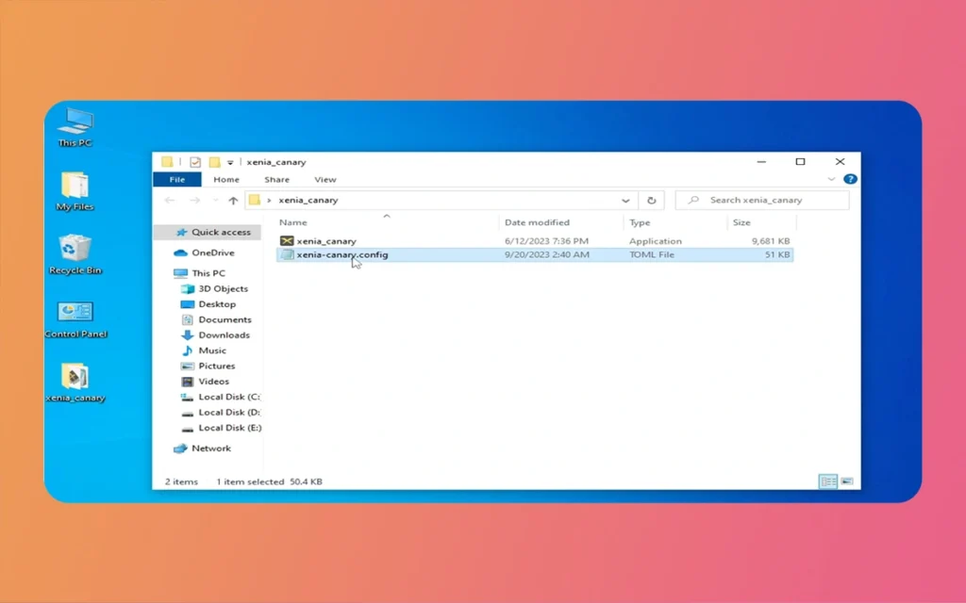
Task: Select the My Files desktop folder
Action: (x=75, y=187)
